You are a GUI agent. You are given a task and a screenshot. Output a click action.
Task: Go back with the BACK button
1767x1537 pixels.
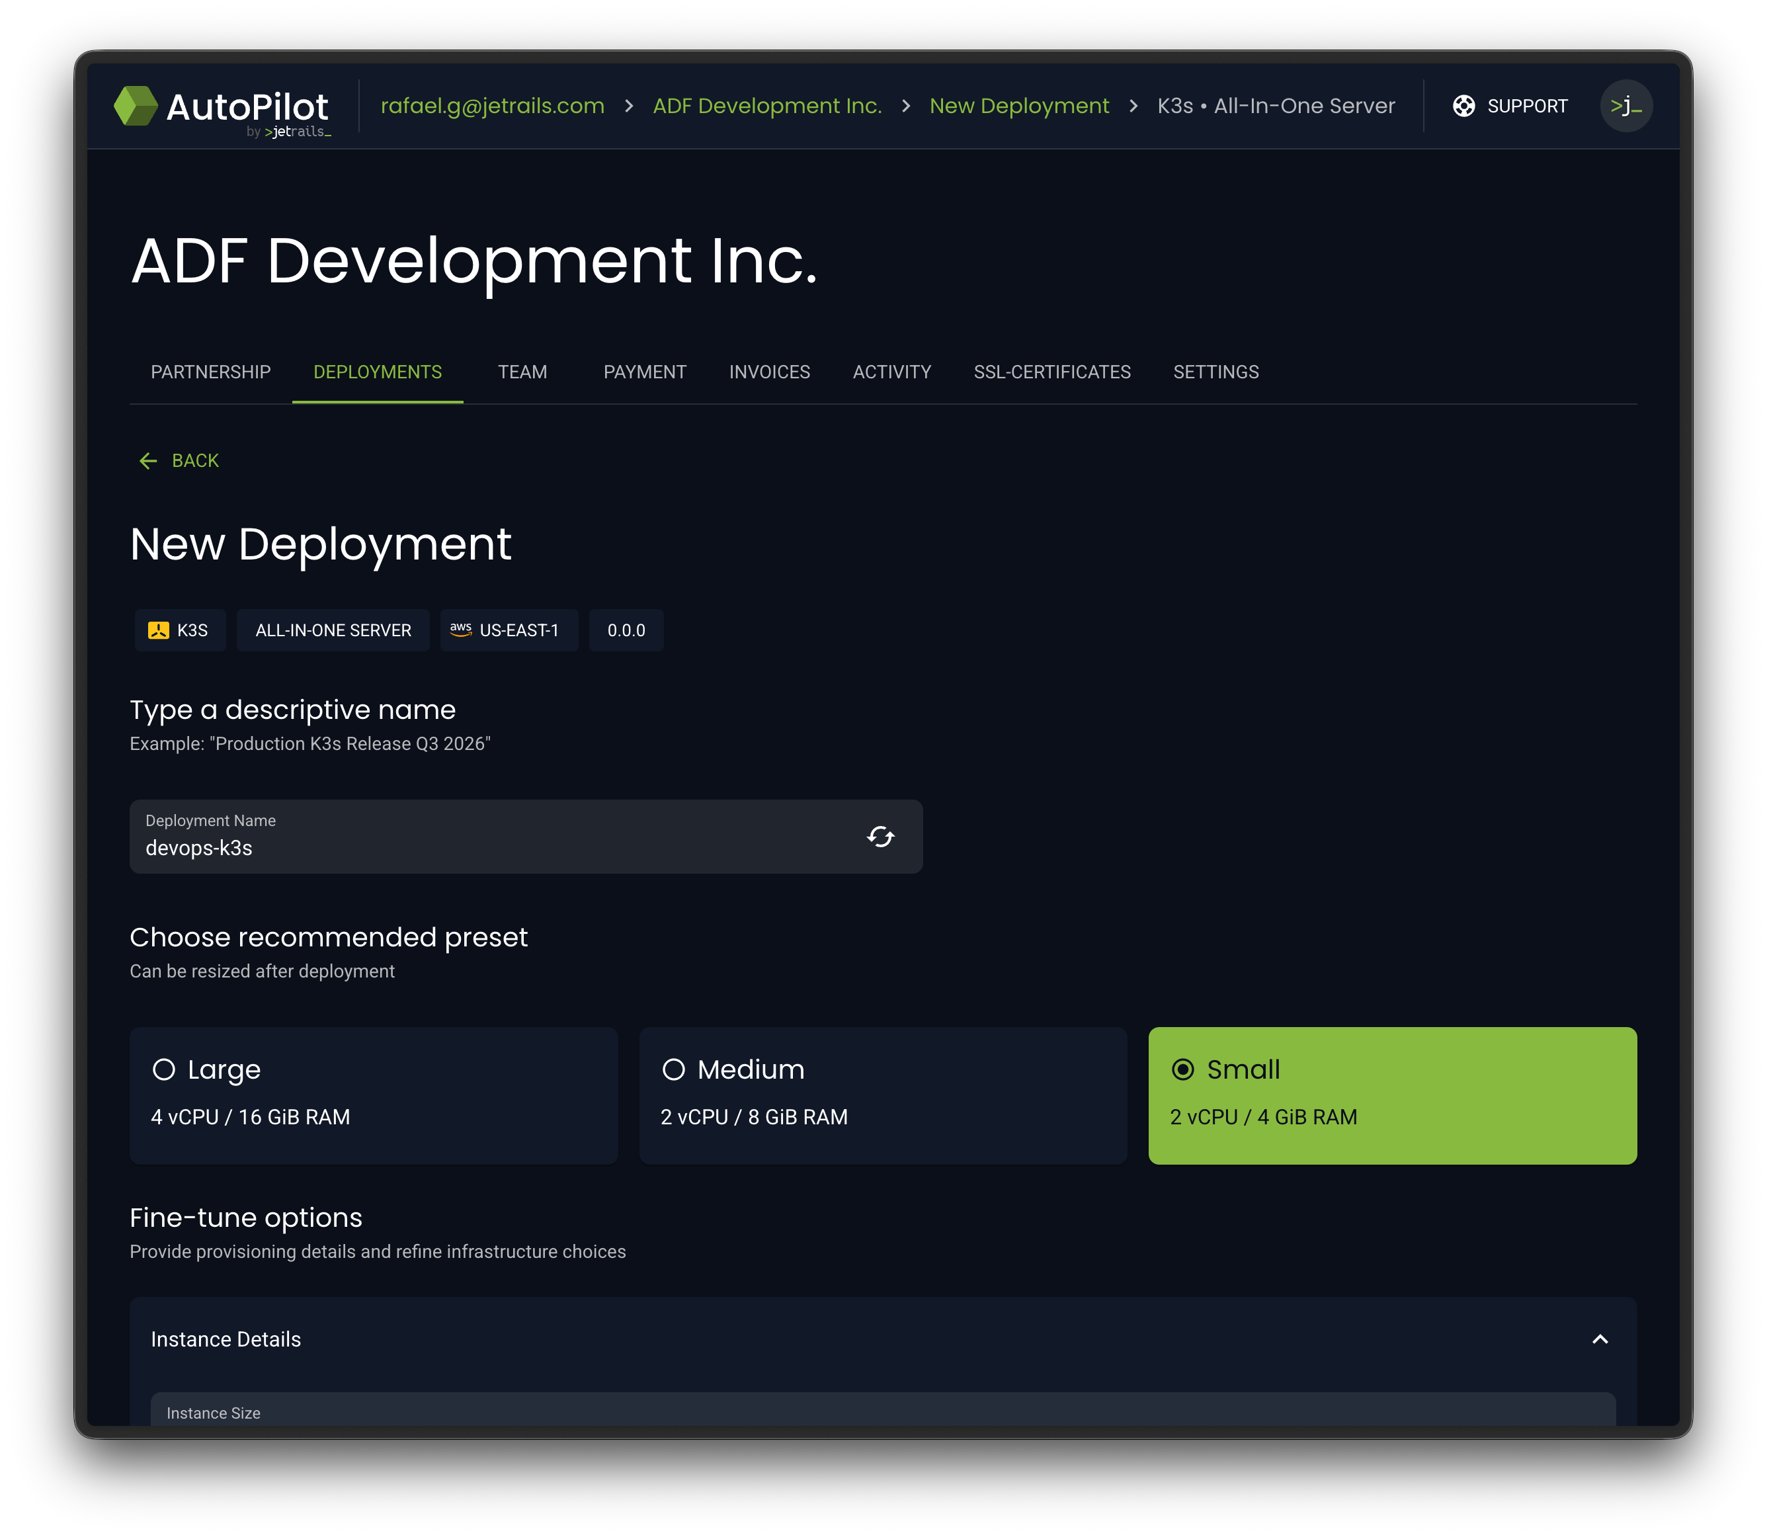click(x=179, y=460)
